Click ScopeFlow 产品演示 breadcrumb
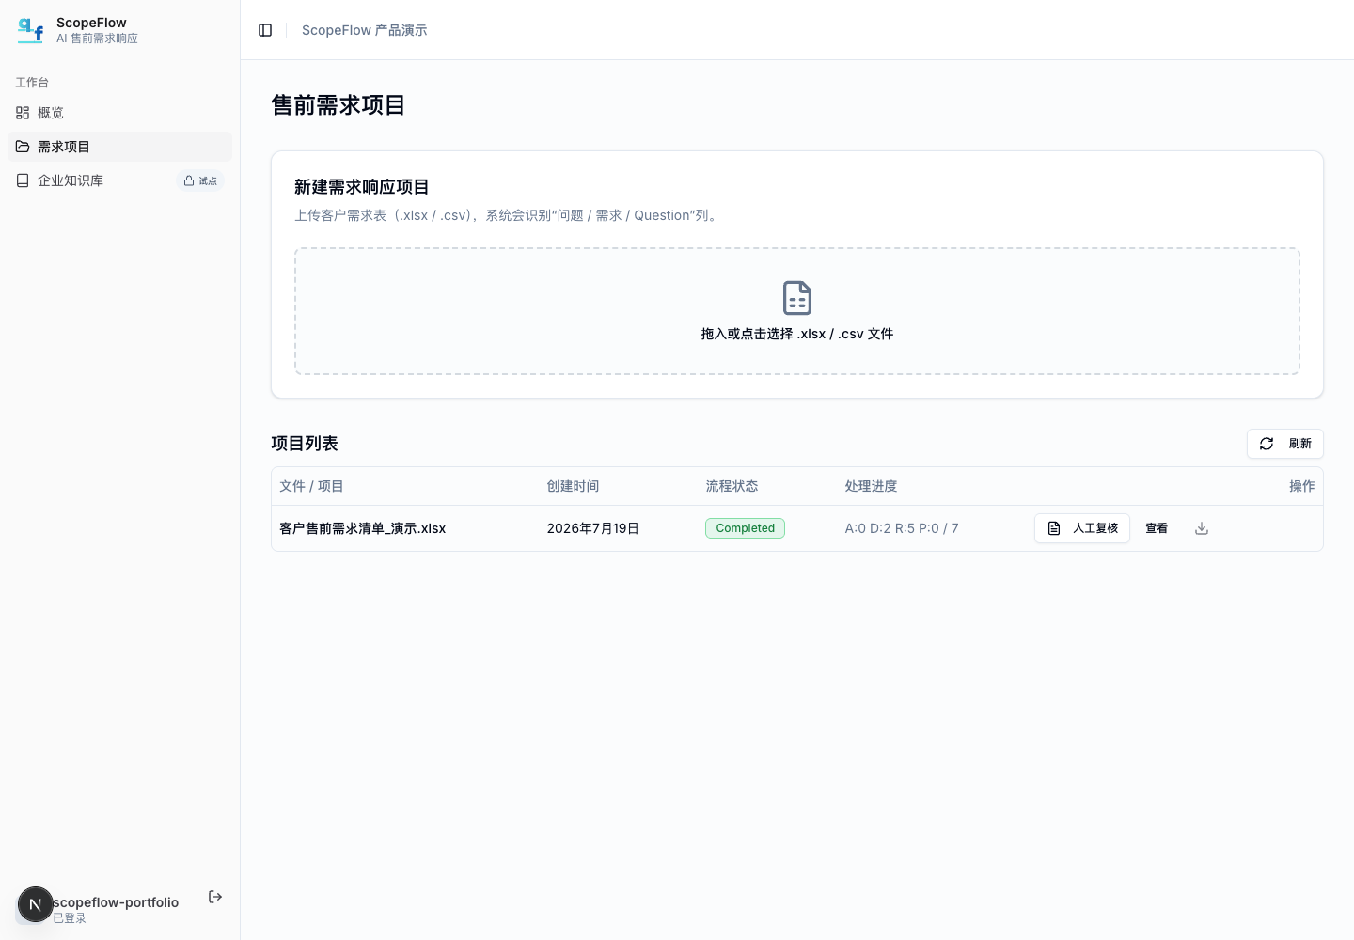Viewport: 1354px width, 940px height. [x=365, y=30]
